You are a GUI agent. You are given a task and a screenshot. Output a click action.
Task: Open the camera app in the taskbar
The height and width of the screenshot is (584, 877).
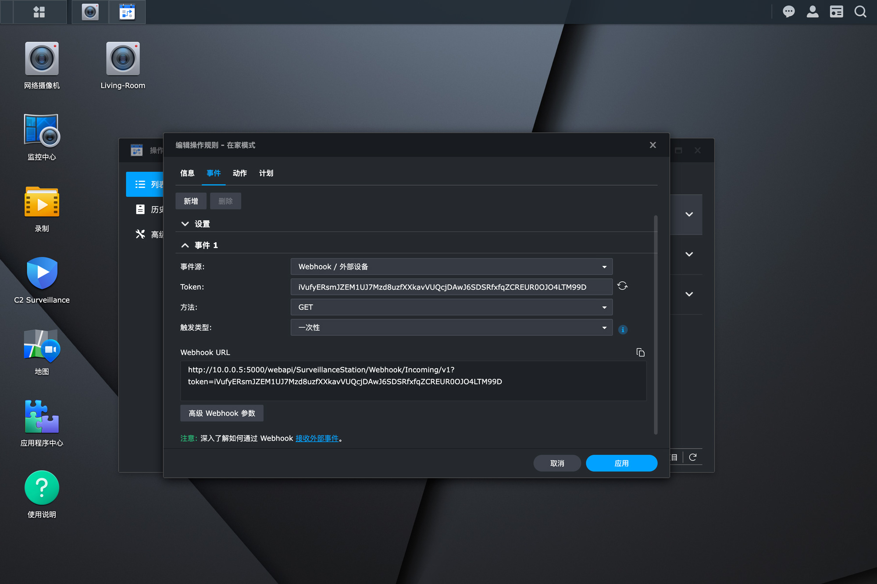point(90,12)
